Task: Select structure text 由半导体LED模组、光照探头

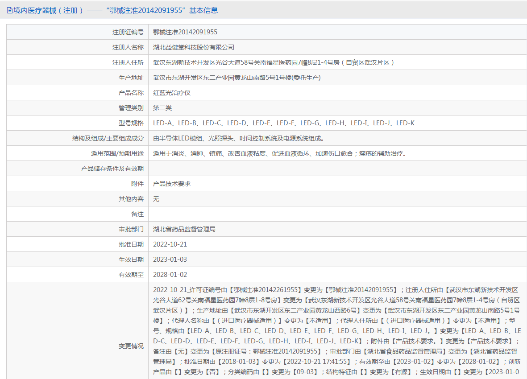Action: pyautogui.click(x=239, y=138)
